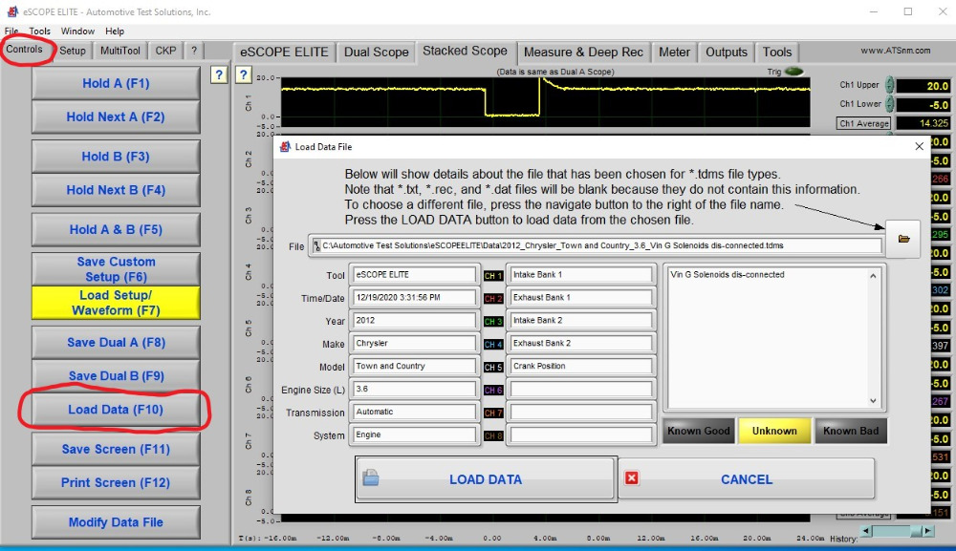Click Save Dual B (F9) button
The width and height of the screenshot is (956, 551).
coord(116,375)
